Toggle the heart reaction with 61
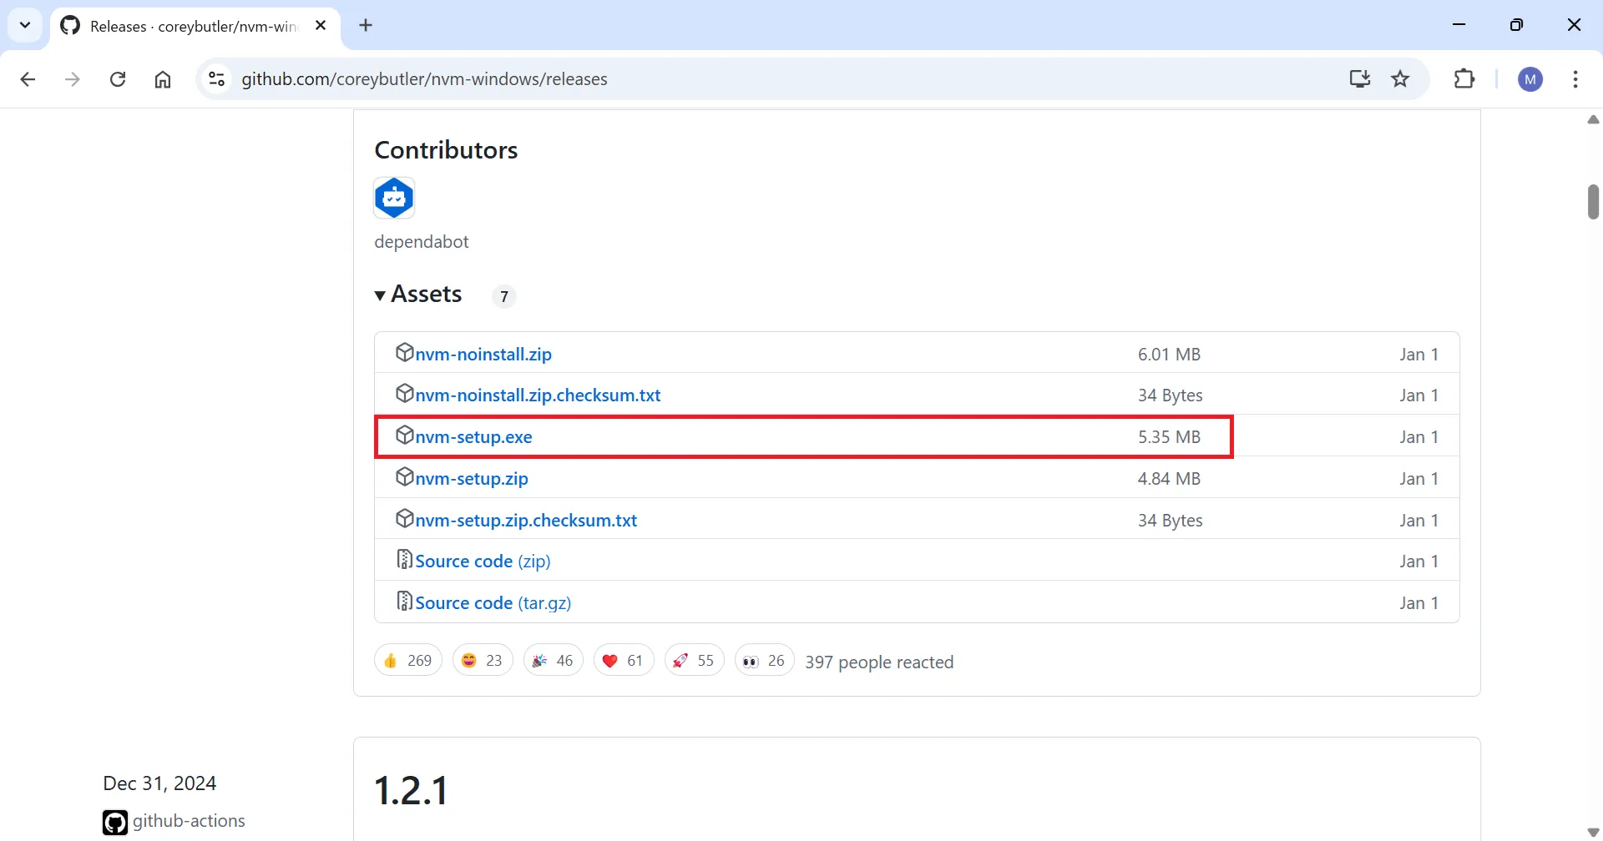 point(624,661)
